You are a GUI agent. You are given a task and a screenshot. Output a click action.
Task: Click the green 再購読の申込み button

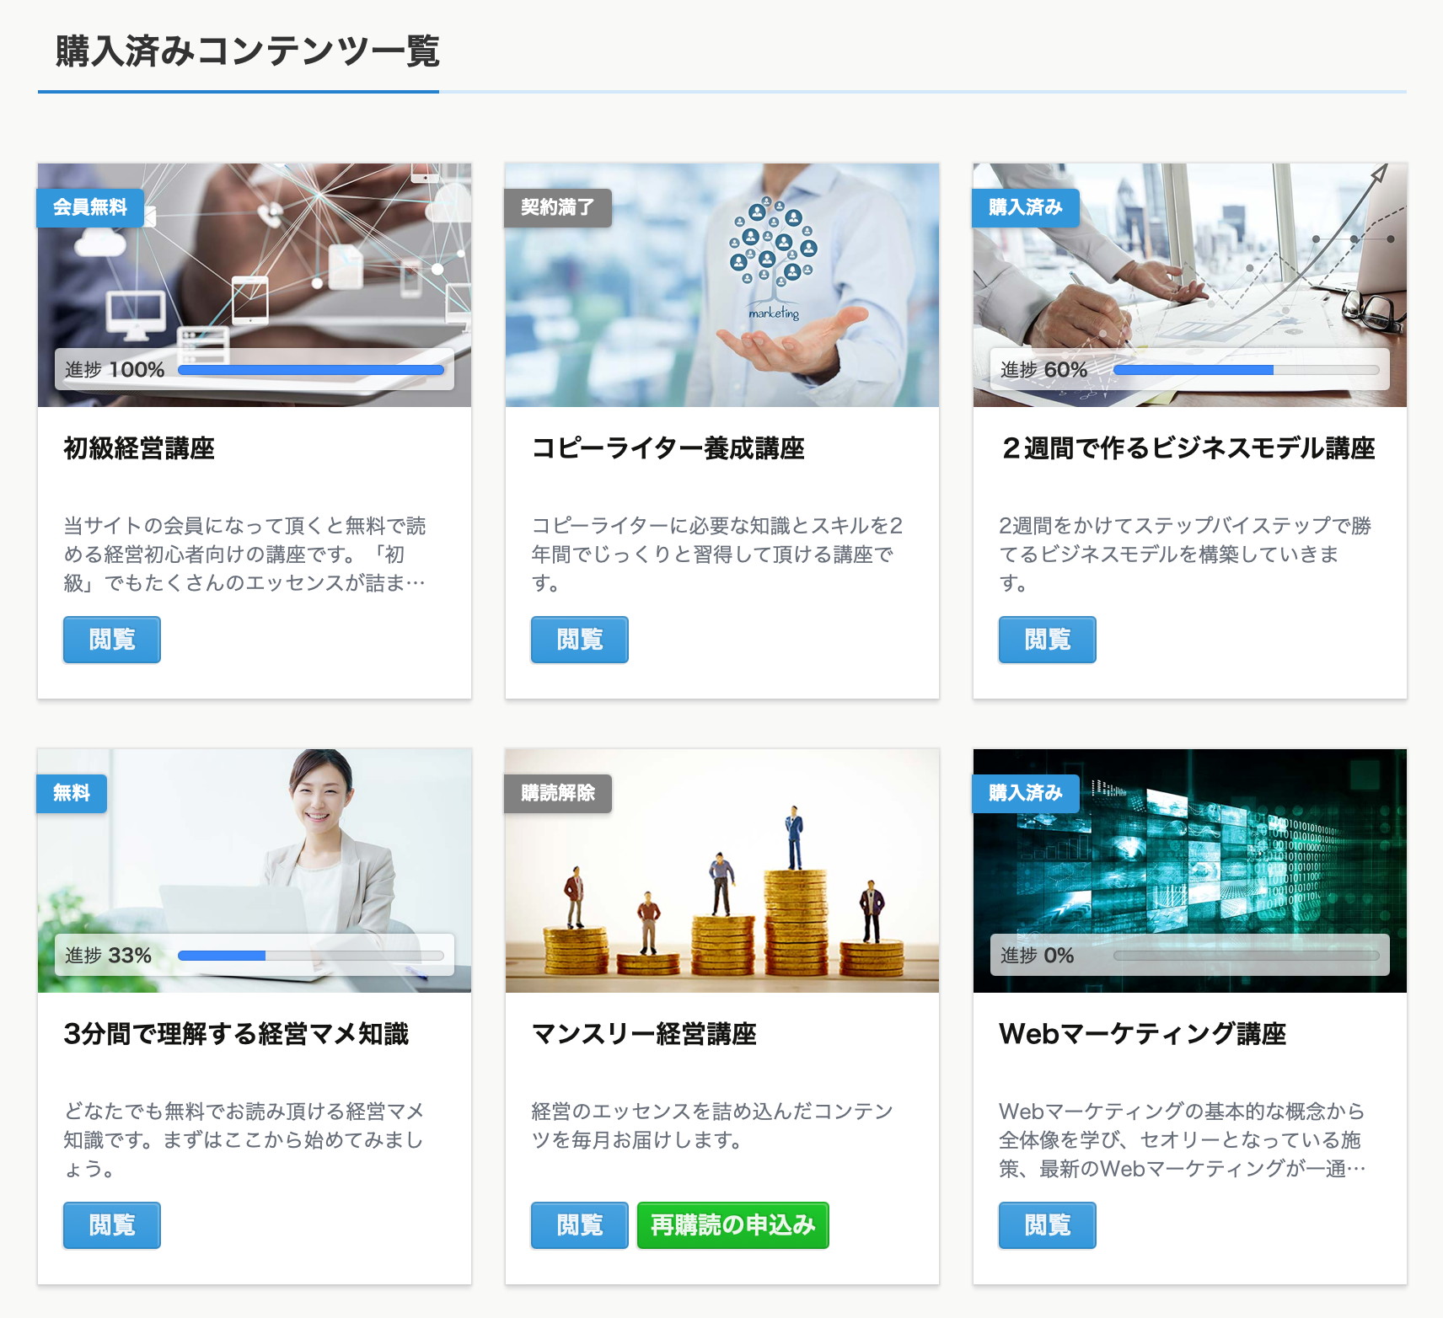[733, 1225]
